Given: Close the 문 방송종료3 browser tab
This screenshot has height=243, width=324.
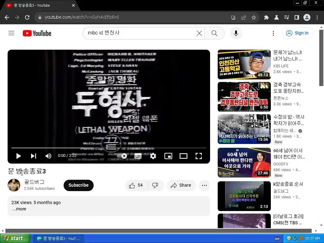Looking at the screenshot, I should pos(73,5).
